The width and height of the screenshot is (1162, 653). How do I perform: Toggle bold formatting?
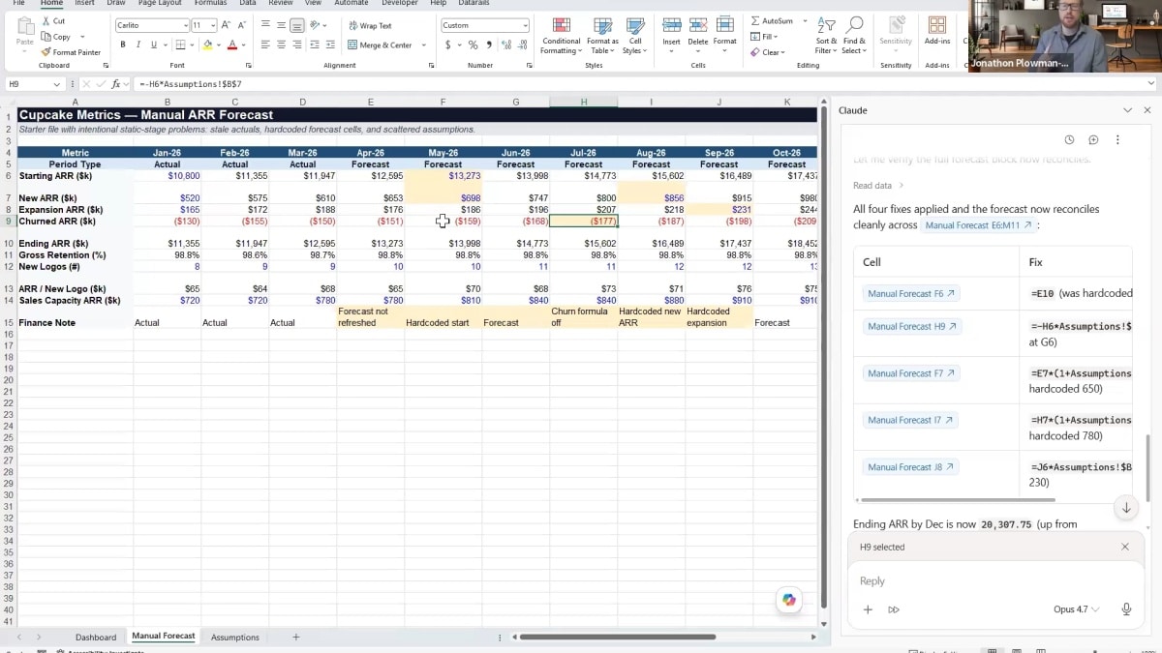tap(123, 45)
